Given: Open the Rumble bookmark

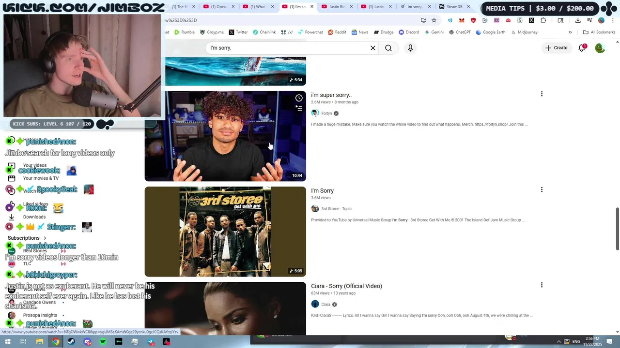Looking at the screenshot, I should pyautogui.click(x=184, y=32).
